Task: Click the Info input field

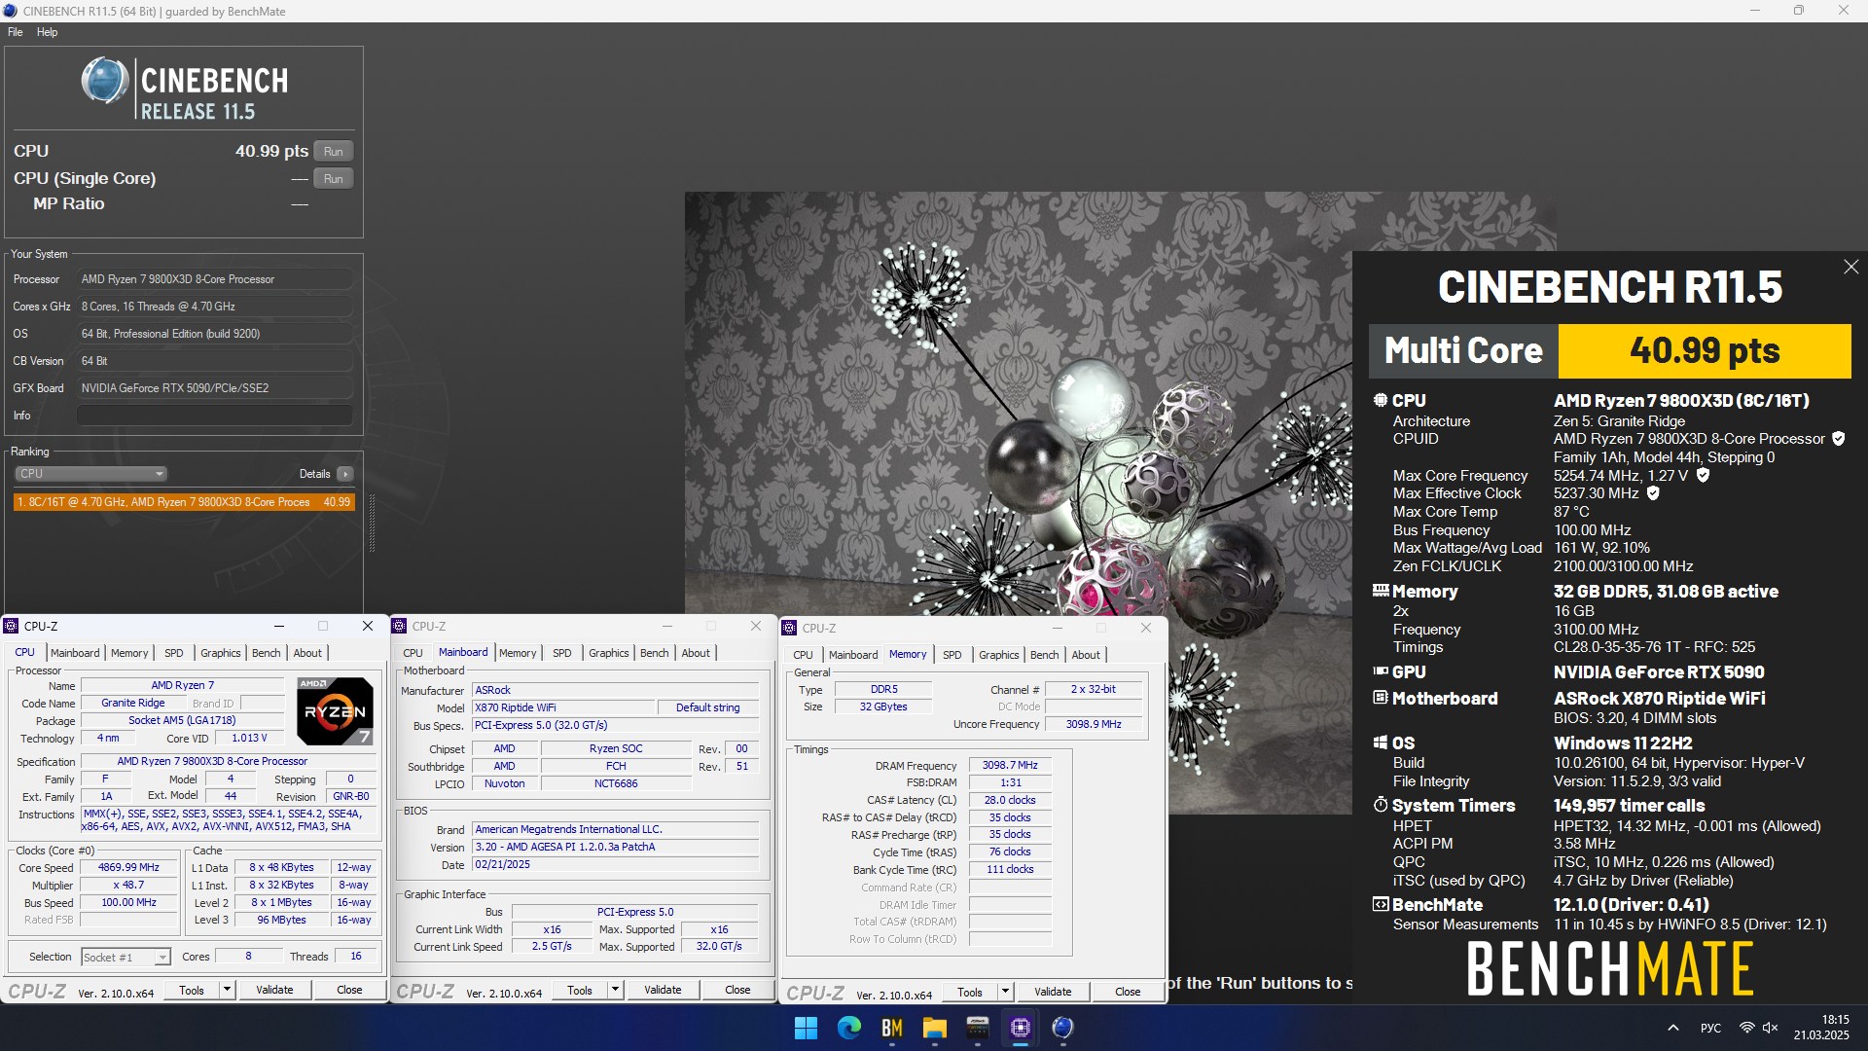Action: coord(214,416)
